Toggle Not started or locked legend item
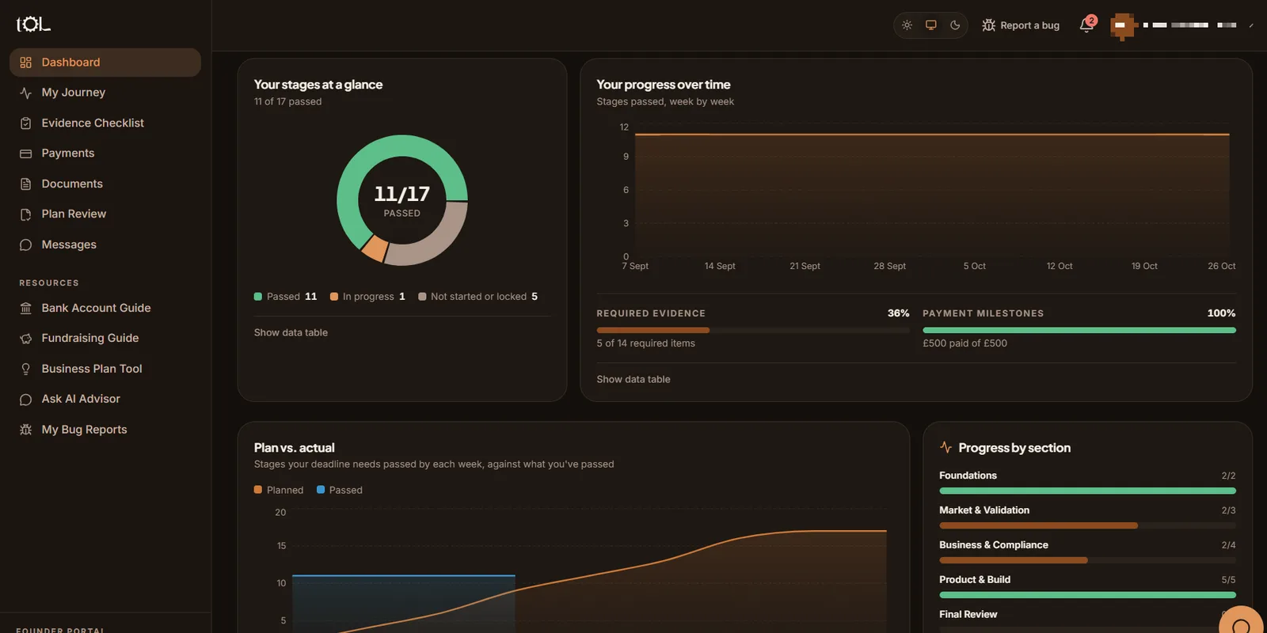The width and height of the screenshot is (1267, 633). click(x=478, y=297)
